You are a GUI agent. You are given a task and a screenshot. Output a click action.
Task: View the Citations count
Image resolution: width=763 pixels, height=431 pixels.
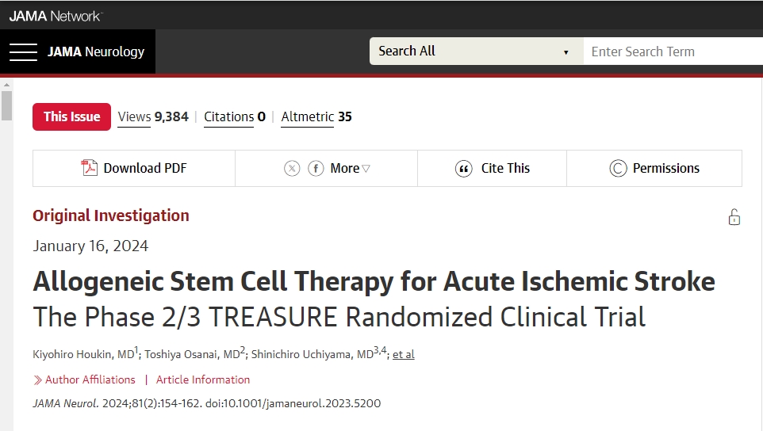235,116
